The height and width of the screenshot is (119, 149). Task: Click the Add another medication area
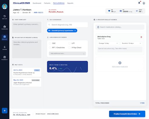tap(120, 64)
